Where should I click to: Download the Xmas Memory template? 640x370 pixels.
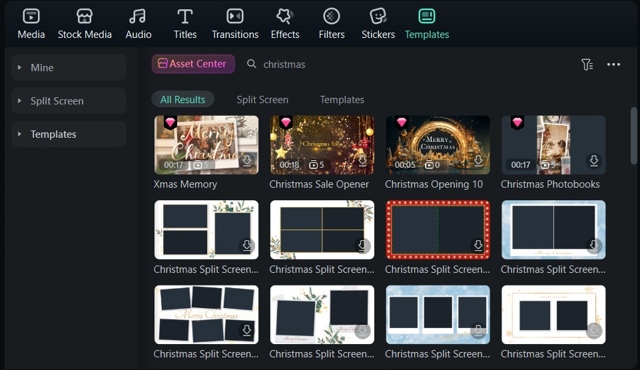tap(246, 160)
